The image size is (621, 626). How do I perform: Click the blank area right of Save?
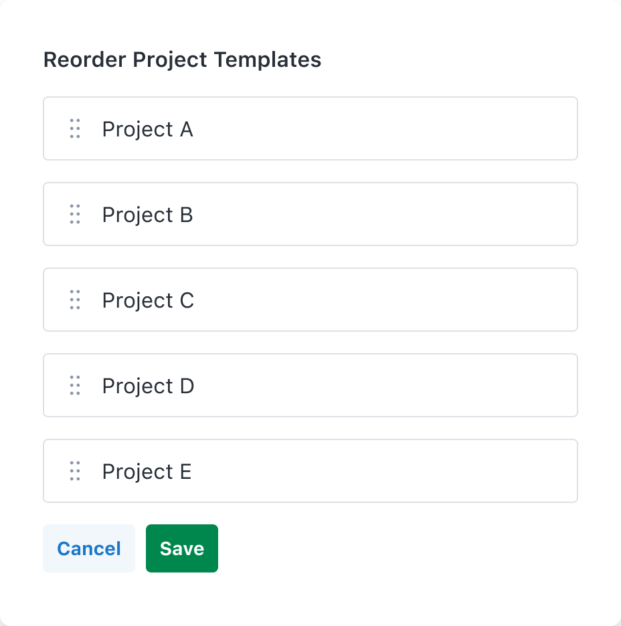(x=402, y=548)
